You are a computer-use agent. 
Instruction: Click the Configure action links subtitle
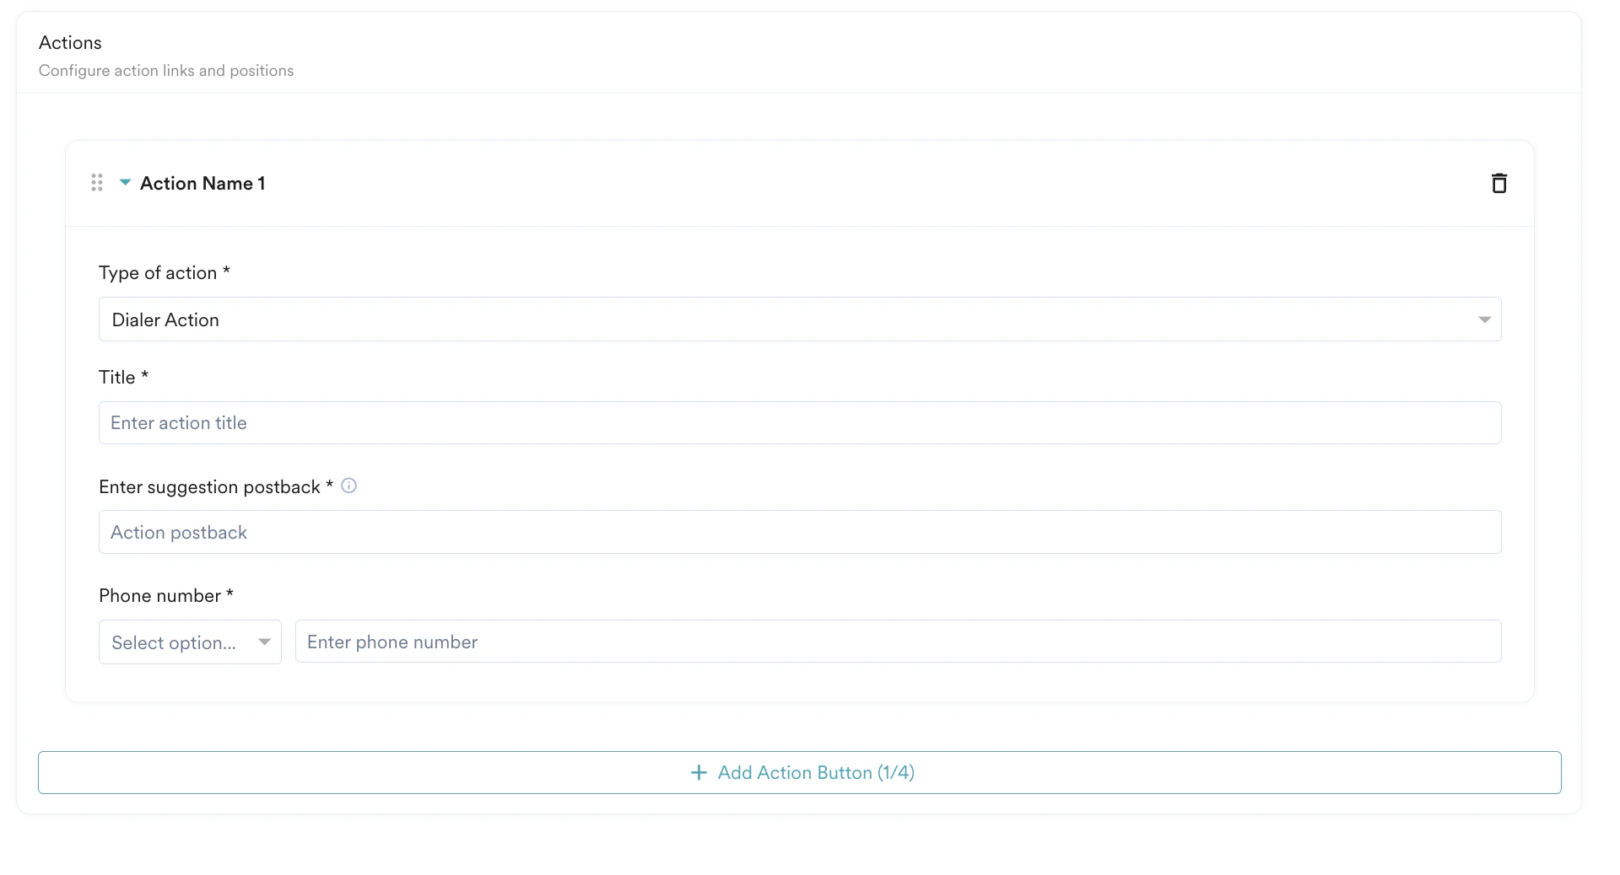coord(166,71)
